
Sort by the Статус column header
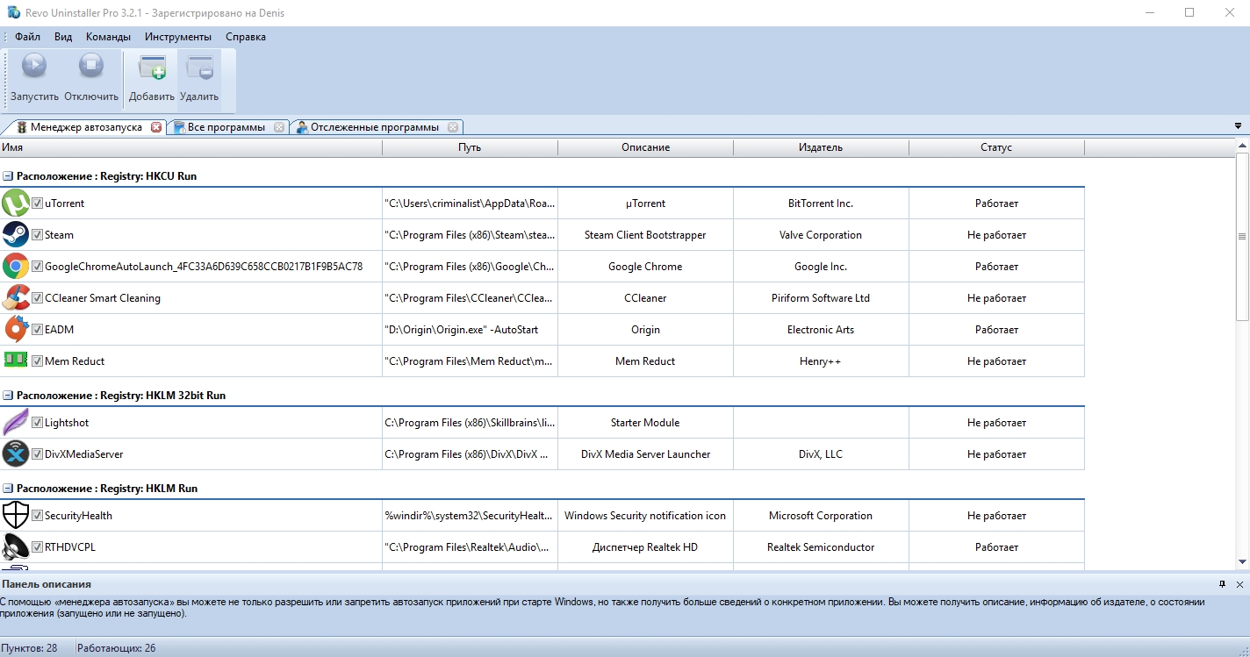coord(997,147)
